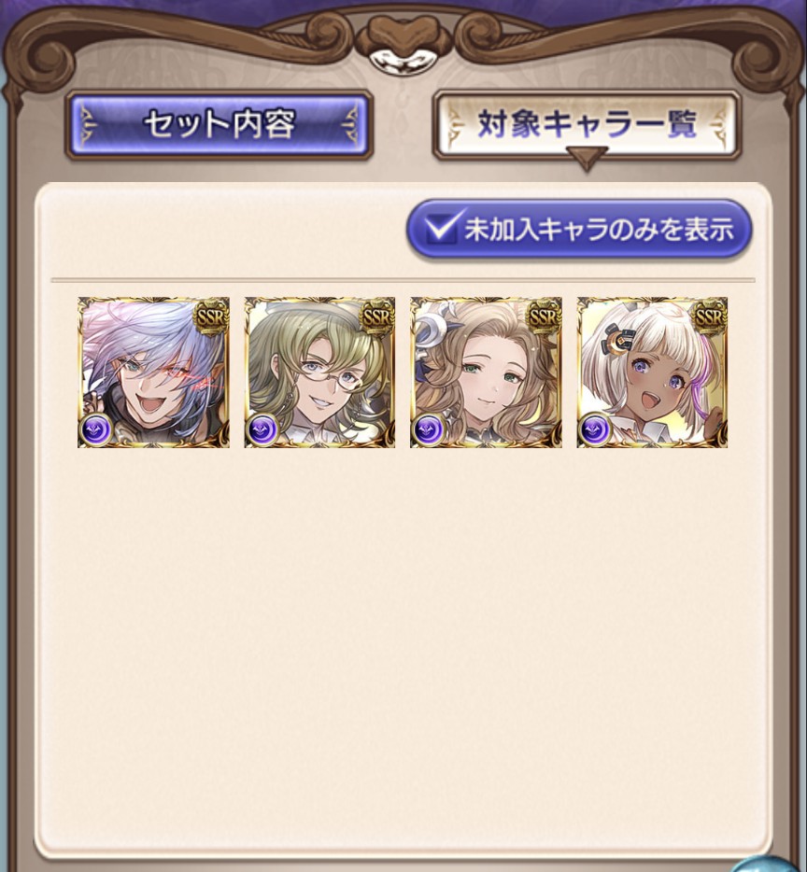Open the 対象キャラ一覧 tab

point(587,124)
